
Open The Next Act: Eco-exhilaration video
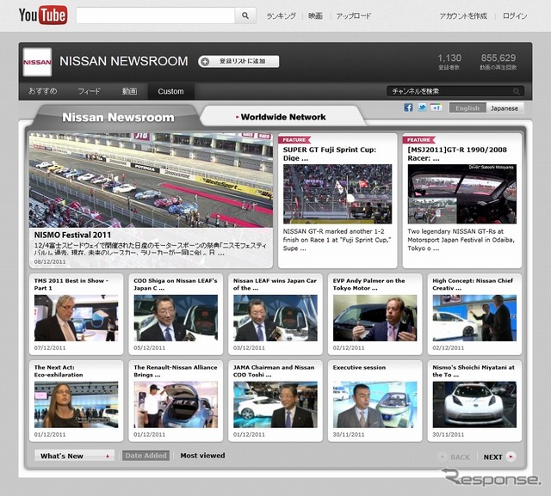point(77,404)
